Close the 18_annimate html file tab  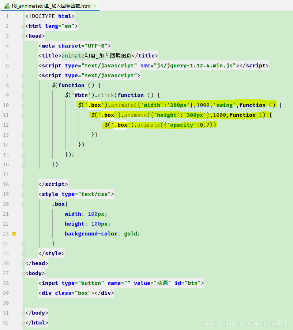(x=95, y=6)
